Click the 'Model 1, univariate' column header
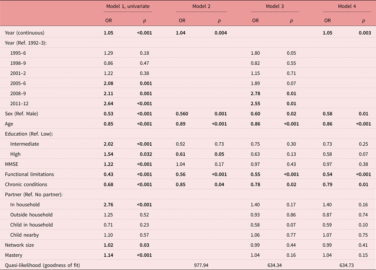The width and height of the screenshot is (376, 270). (x=128, y=7)
